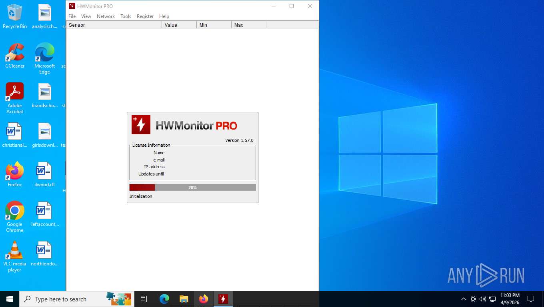Open the Tools menu
544x307 pixels.
[126, 16]
